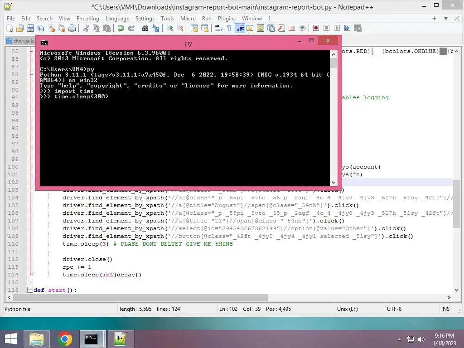Open the Encoding menu
Image resolution: width=464 pixels, height=348 pixels.
[88, 18]
